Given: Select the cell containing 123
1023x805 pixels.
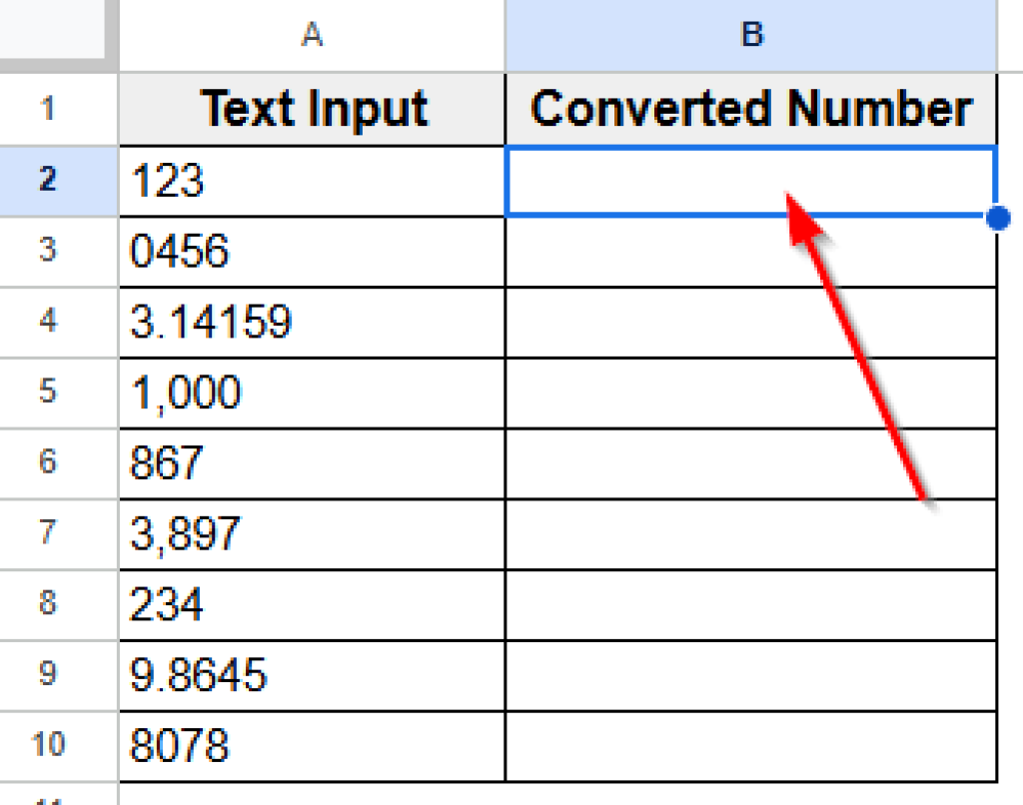Looking at the screenshot, I should [x=310, y=182].
